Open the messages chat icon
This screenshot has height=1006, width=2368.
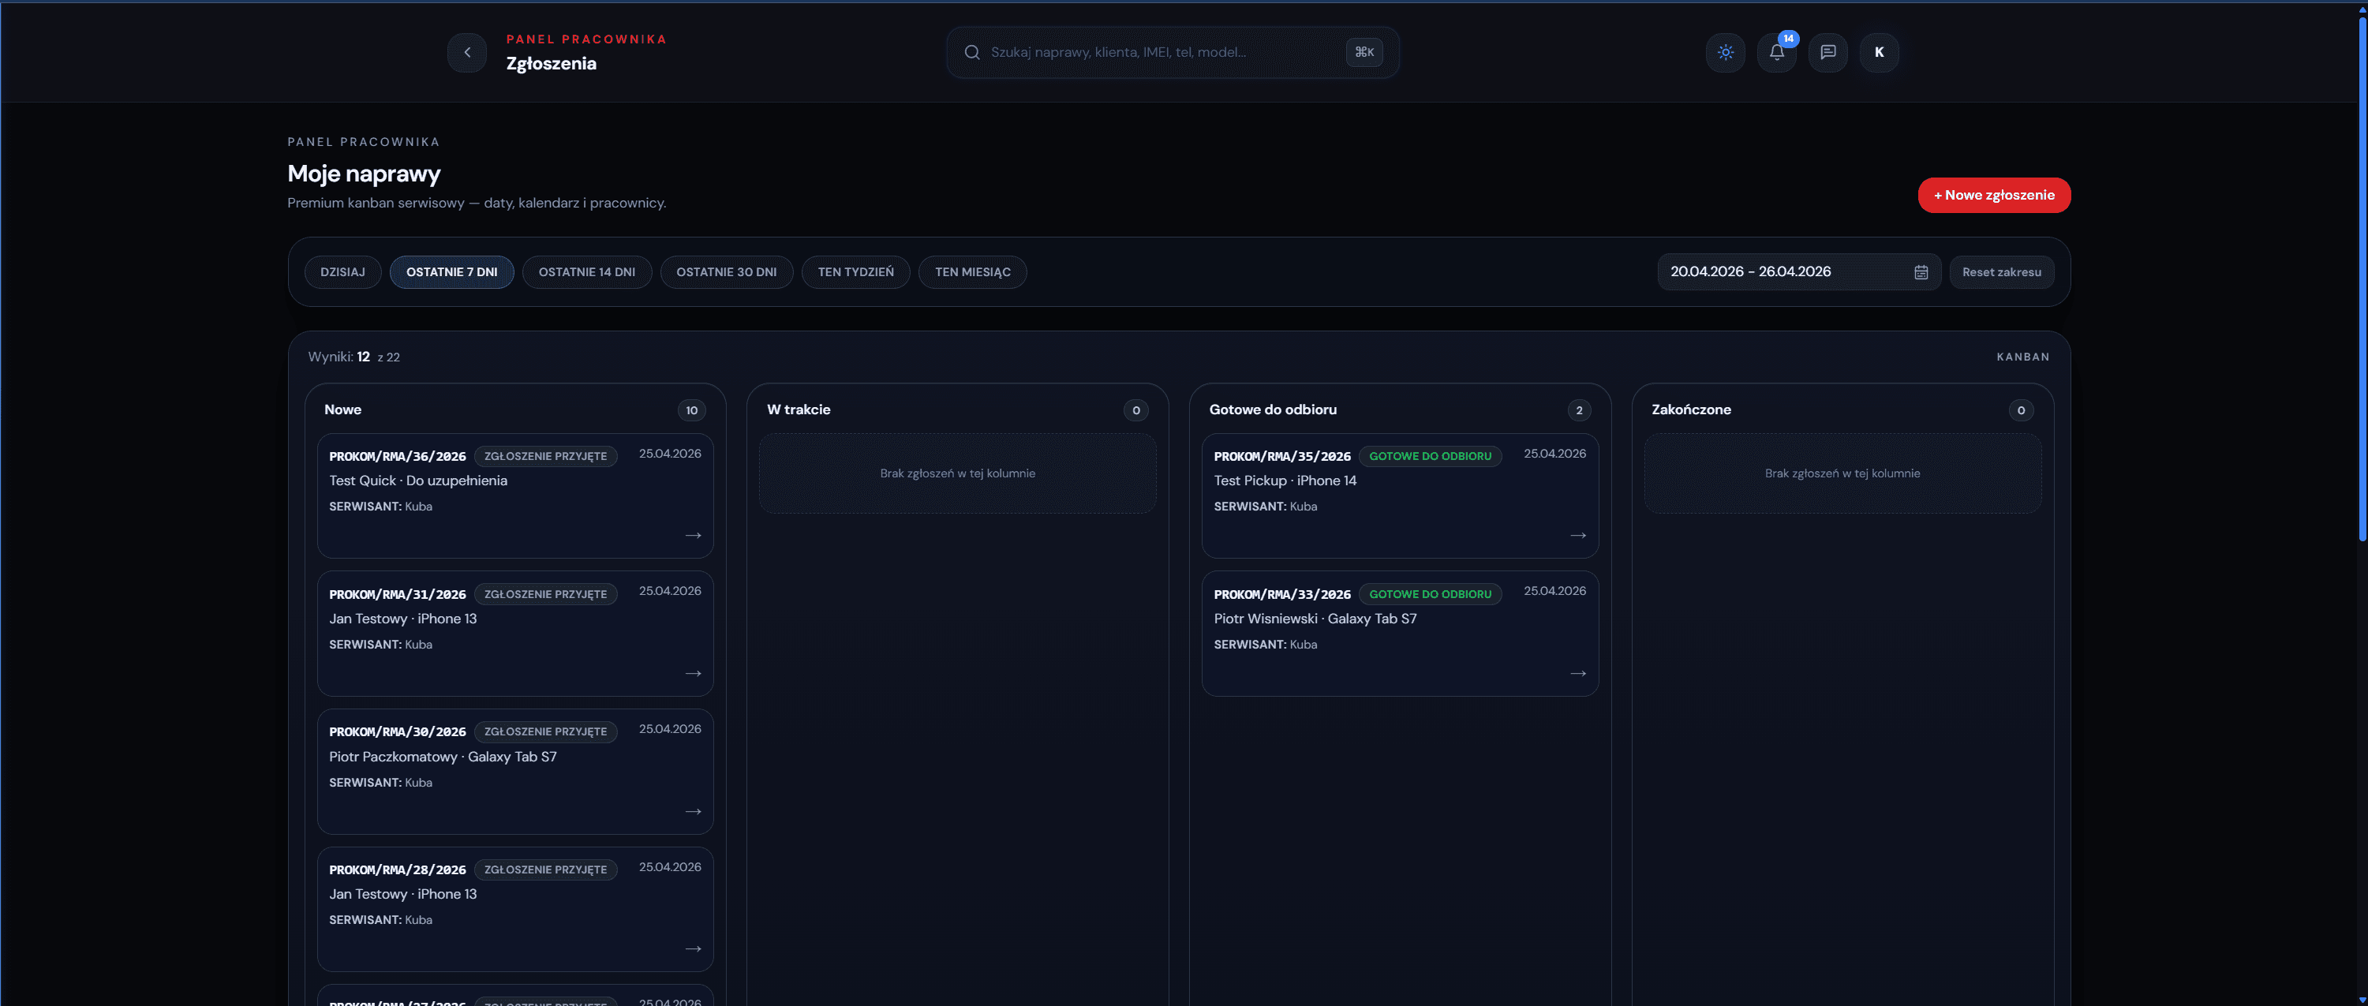[x=1827, y=52]
